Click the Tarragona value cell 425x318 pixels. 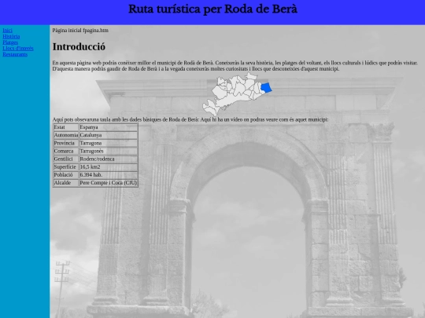pyautogui.click(x=109, y=143)
